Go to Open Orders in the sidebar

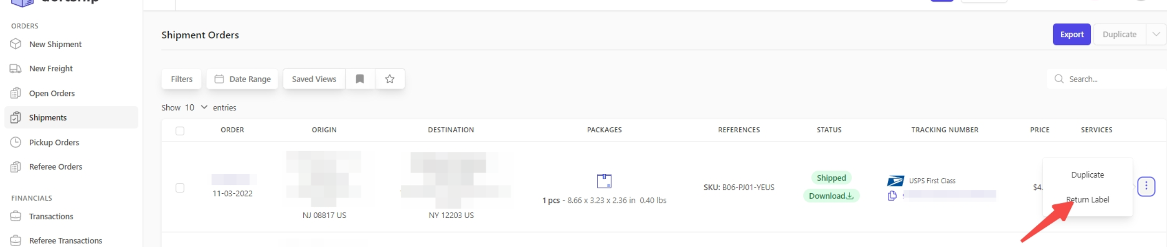(x=52, y=93)
